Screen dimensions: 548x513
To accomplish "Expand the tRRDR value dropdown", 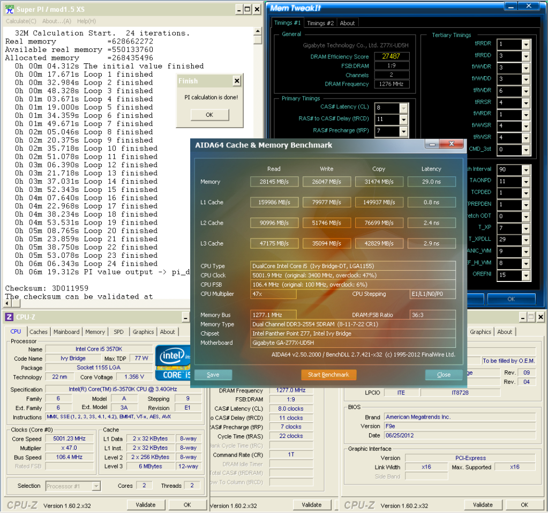I will point(525,44).
